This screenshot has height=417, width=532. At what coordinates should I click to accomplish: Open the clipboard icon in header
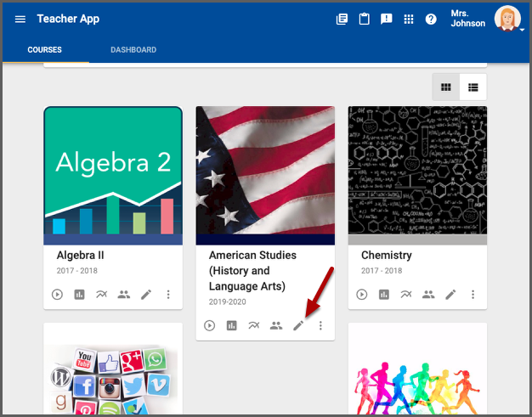[365, 20]
